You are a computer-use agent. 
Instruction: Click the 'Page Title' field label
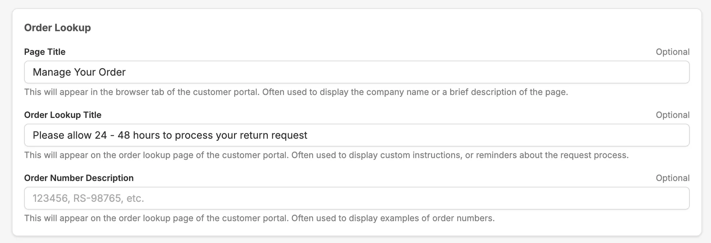point(45,52)
